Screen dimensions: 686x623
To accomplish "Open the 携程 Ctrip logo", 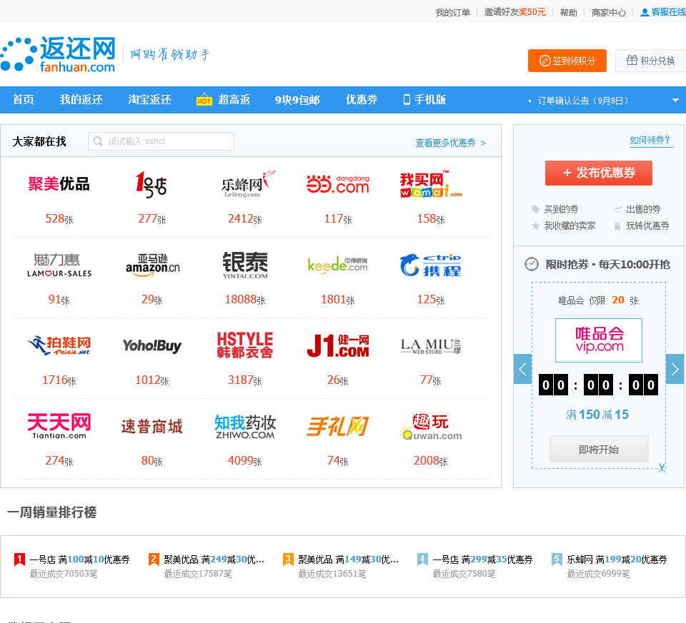I will (430, 265).
